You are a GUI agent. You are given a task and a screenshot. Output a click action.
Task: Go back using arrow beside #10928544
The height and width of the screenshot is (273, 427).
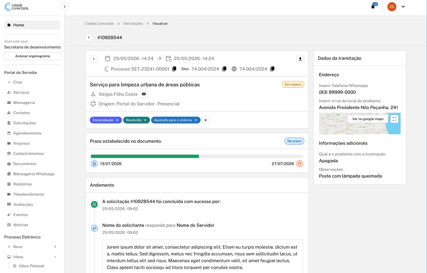pos(89,38)
